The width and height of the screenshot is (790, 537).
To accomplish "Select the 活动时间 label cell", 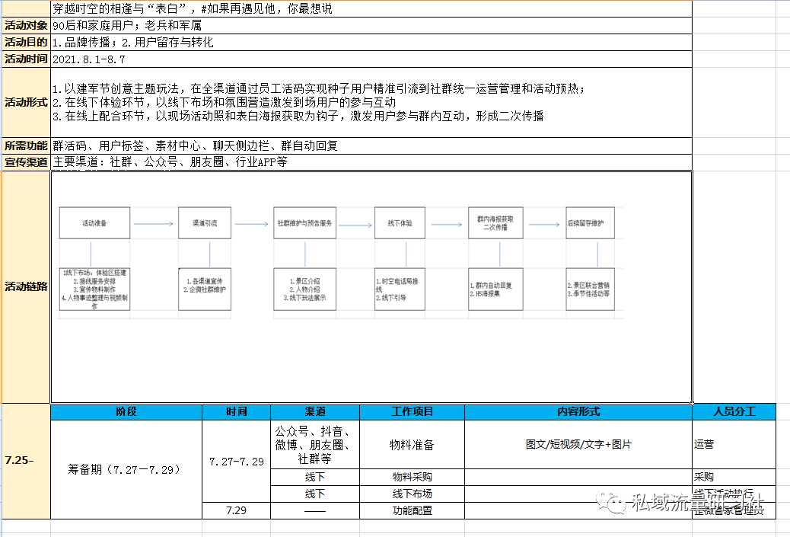I will point(26,59).
